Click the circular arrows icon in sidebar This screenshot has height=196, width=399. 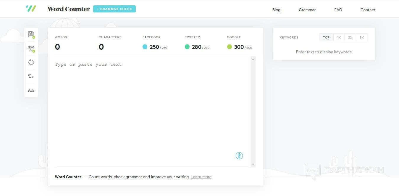click(x=31, y=62)
